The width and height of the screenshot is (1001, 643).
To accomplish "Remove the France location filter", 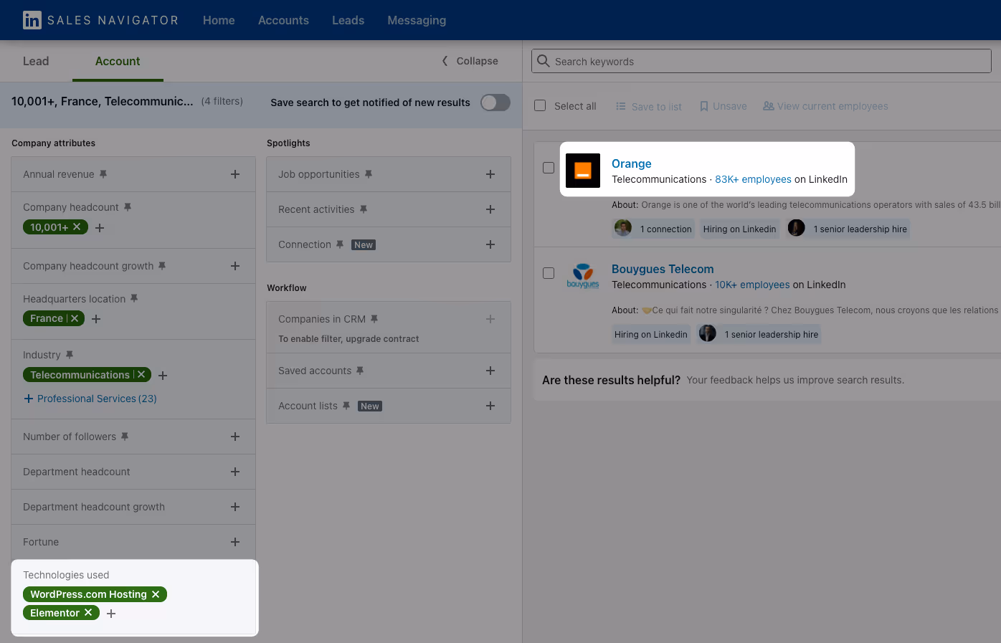I will 75,318.
